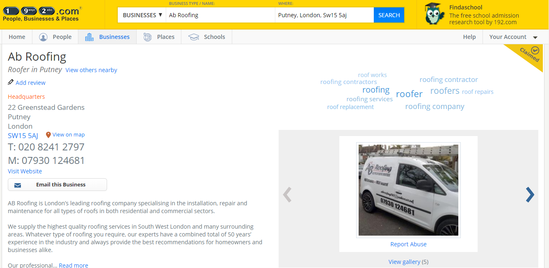This screenshot has height=268, width=549.
Task: Click the WHERE location input field
Action: pyautogui.click(x=324, y=14)
